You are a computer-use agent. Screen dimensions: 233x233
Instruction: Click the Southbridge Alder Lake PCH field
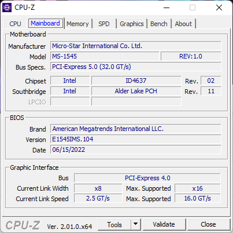(x=136, y=91)
